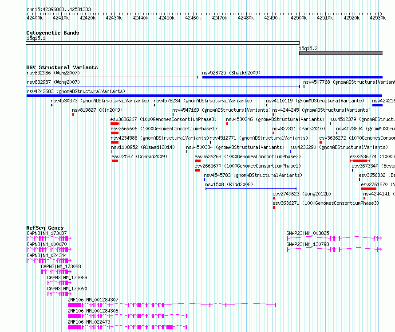Click the chr15:42396863..42531333 coordinates text

59,10
